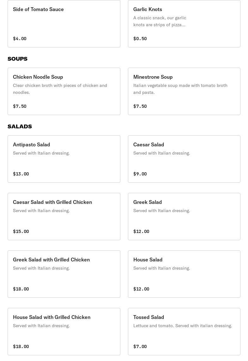
Task: Pick the Greek Salad item
Action: (184, 217)
